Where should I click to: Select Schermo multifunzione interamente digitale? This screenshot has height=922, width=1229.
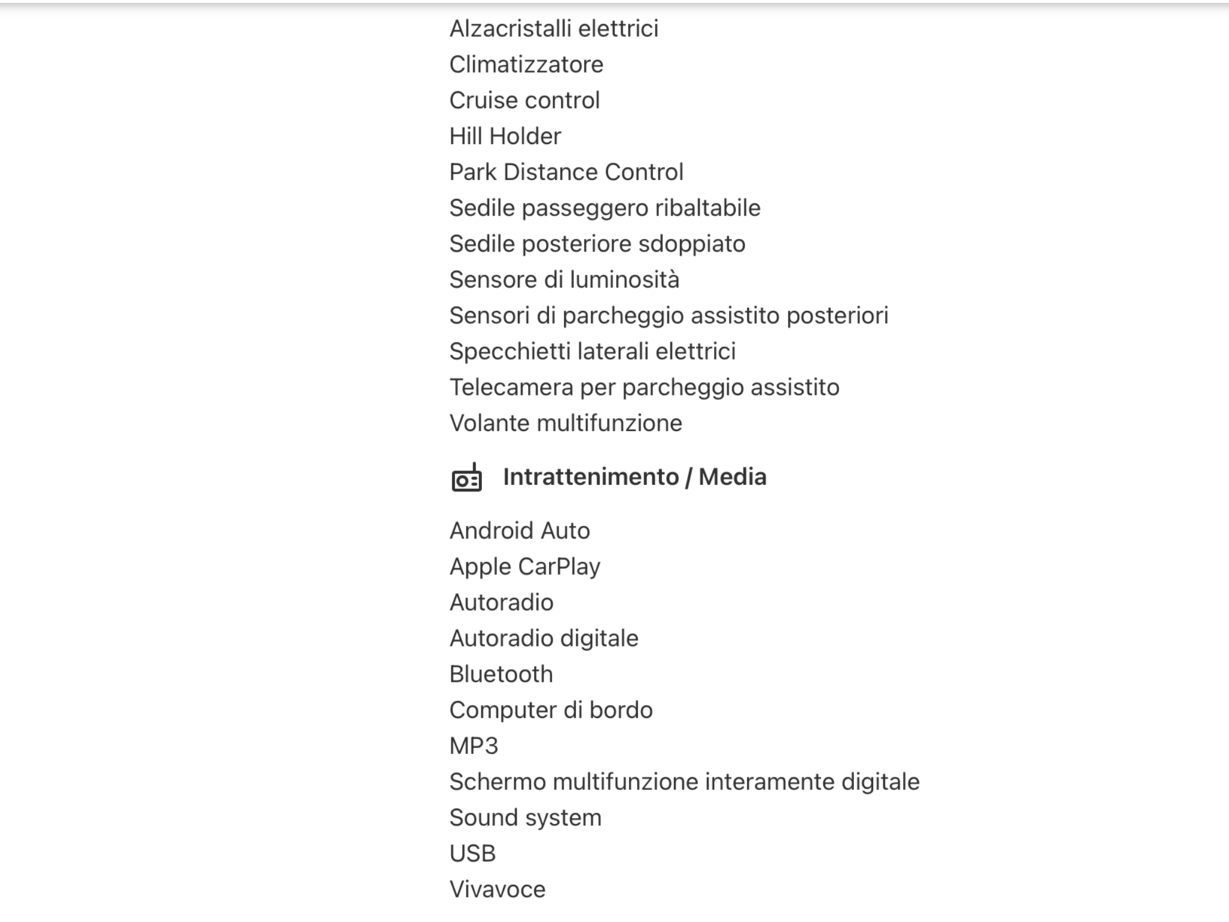(x=684, y=782)
